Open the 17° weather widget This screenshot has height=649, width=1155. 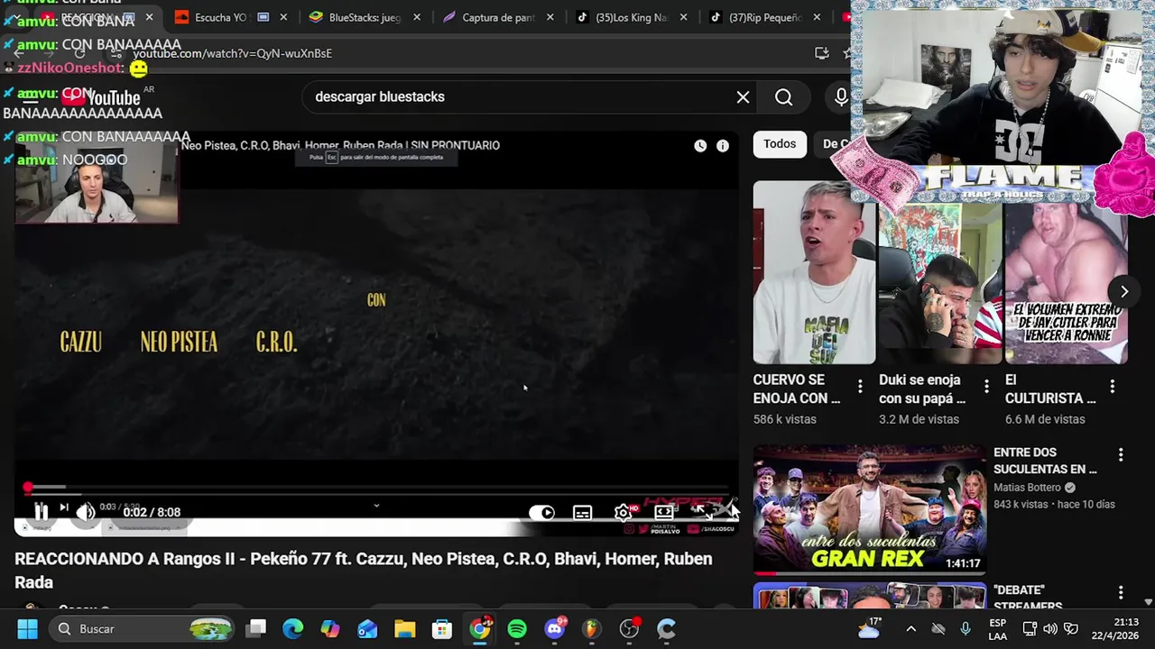pos(871,627)
